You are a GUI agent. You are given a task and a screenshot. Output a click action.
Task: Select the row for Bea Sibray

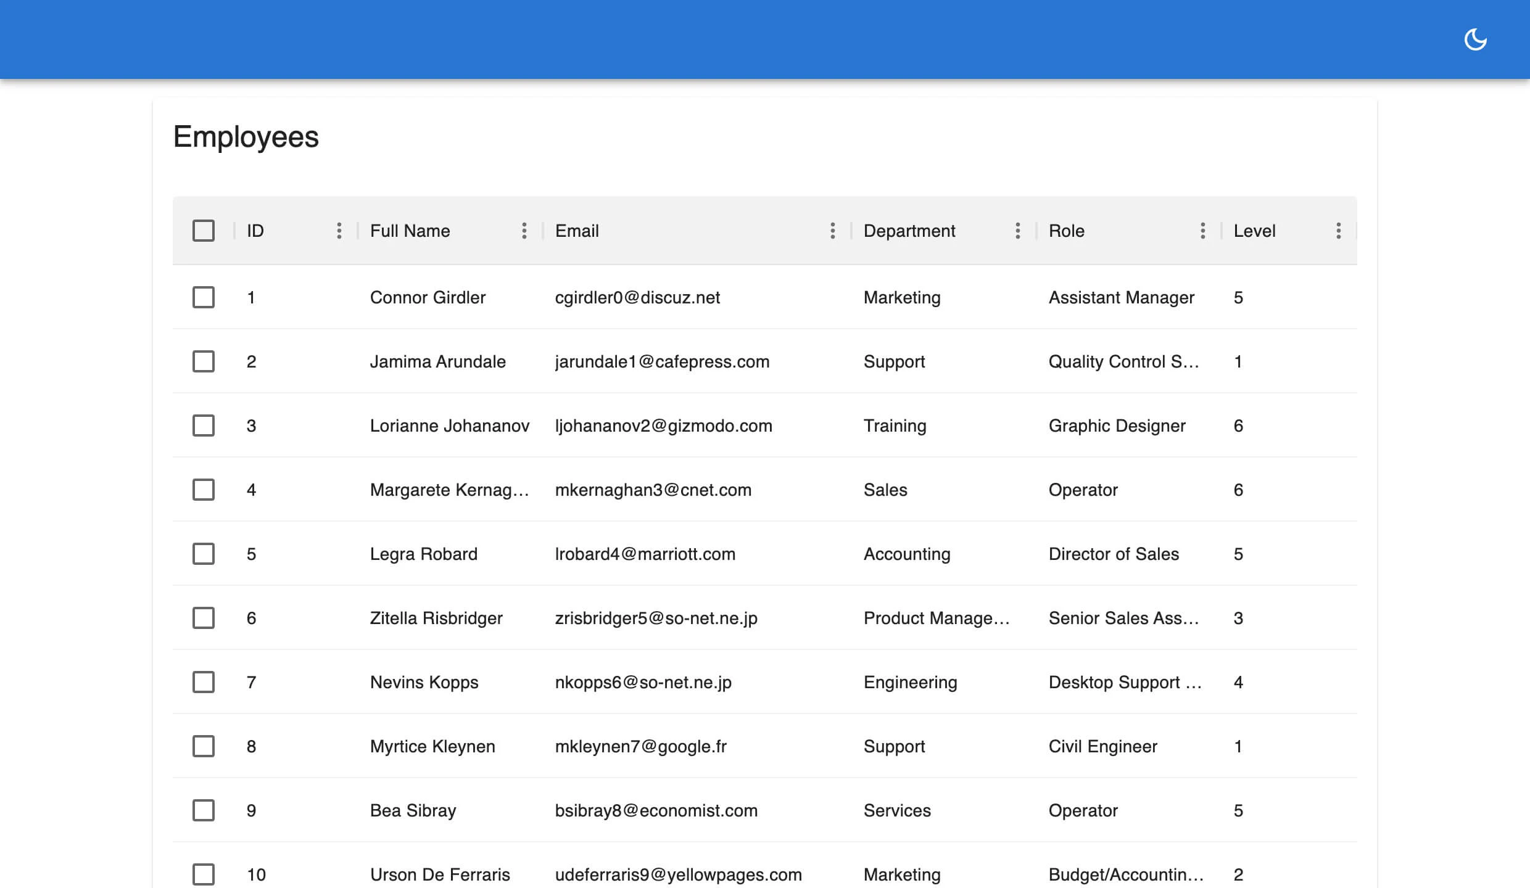click(x=204, y=810)
